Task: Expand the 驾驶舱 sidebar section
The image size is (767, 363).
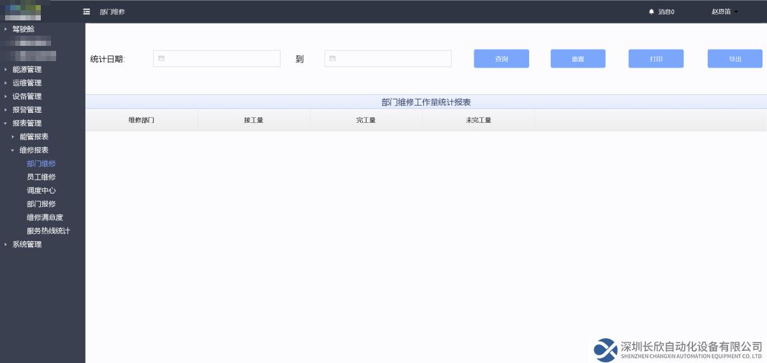Action: click(23, 29)
